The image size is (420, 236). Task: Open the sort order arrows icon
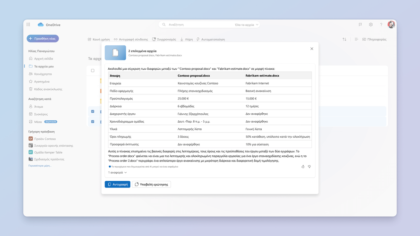tap(344, 39)
